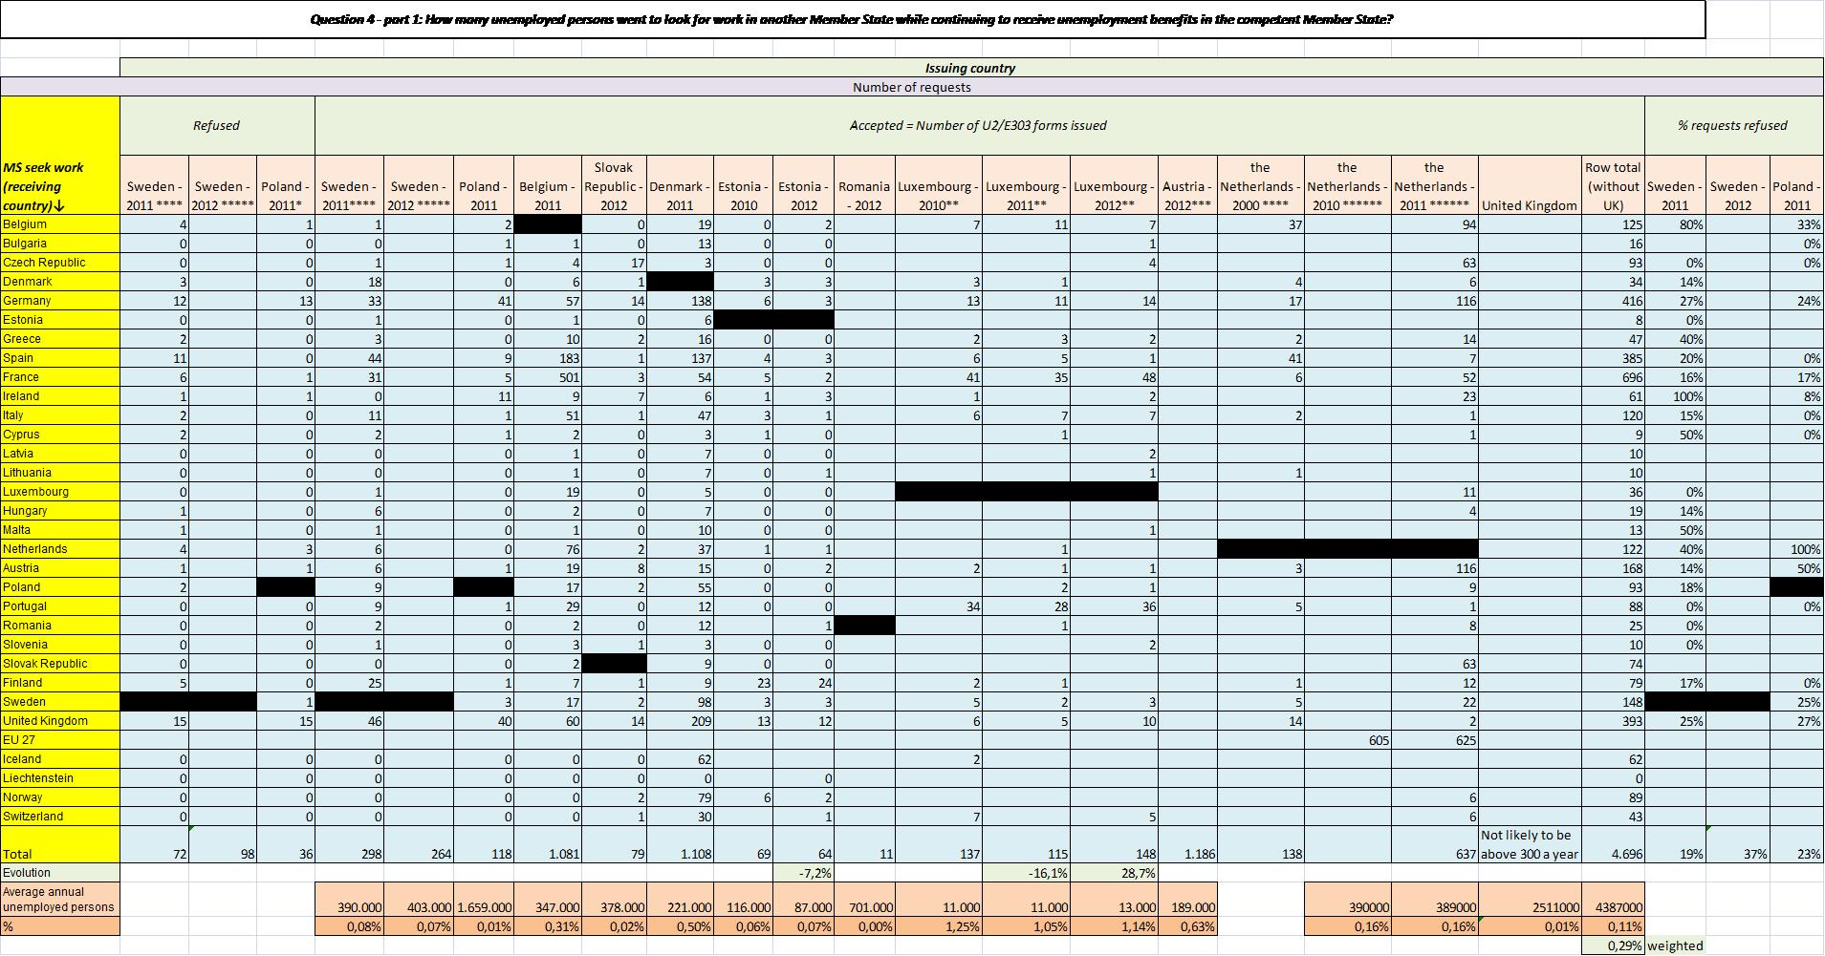Viewport: 1825px width, 956px height.
Task: Select the '% requests refused' header cell
Action: (x=1732, y=125)
